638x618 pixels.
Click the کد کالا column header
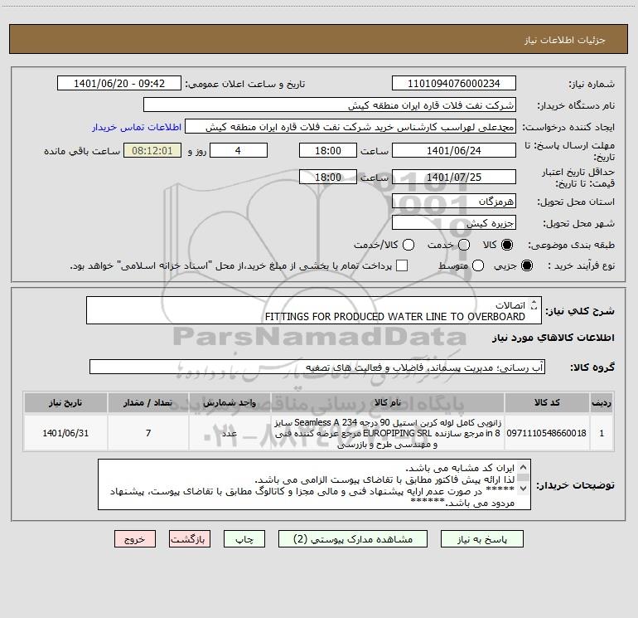click(x=547, y=402)
